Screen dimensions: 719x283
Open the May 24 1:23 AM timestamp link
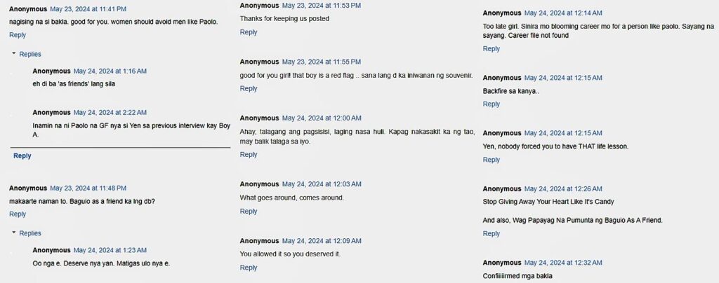pyautogui.click(x=110, y=250)
